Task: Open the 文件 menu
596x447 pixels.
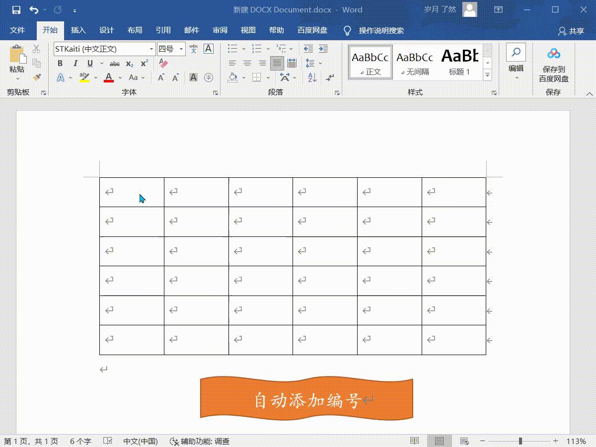Action: coord(18,30)
